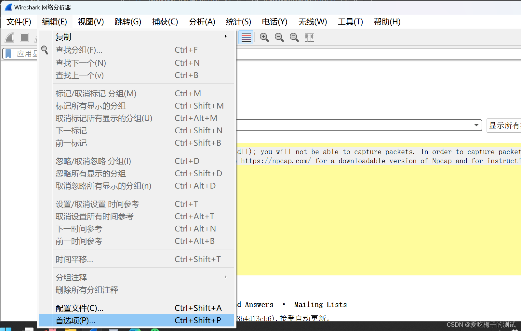Viewport: 521px width, 331px height.
Task: Open the 分析(A) menu
Action: 202,22
